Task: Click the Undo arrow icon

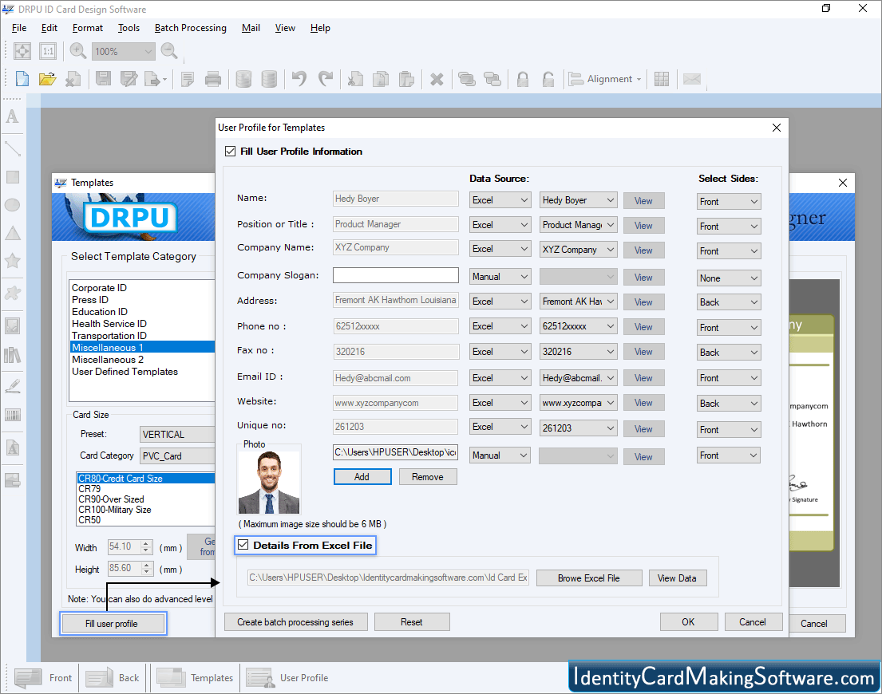Action: pyautogui.click(x=299, y=79)
